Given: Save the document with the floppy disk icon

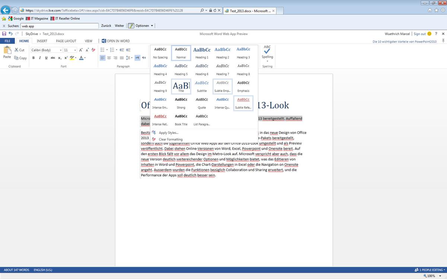Looking at the screenshot, I should pyautogui.click(x=4, y=33).
